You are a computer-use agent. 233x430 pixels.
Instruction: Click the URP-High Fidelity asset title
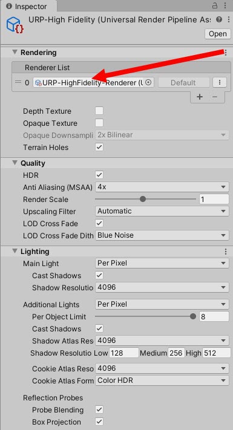[120, 20]
